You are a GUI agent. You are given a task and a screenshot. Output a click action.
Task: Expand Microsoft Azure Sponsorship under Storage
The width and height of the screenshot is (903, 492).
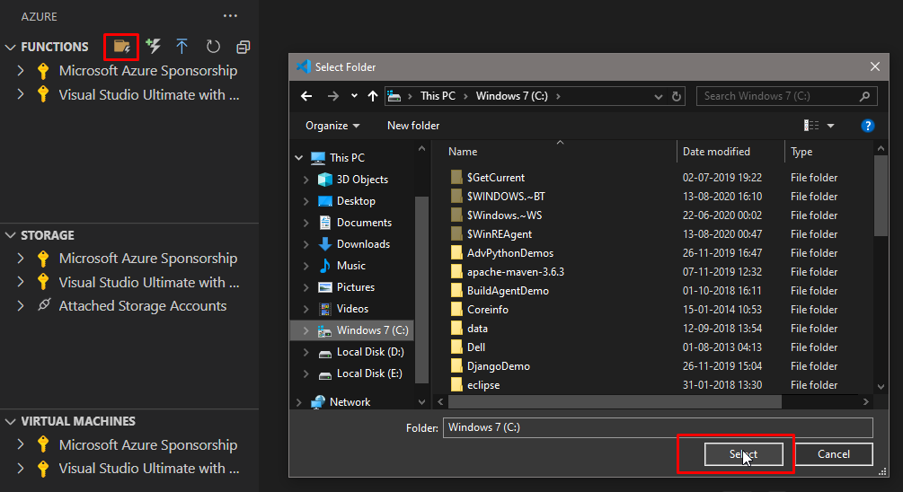coord(21,259)
